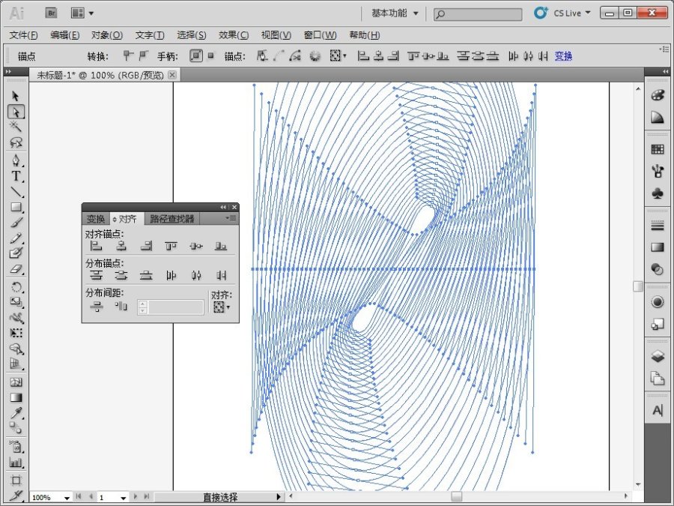This screenshot has width=674, height=506.
Task: Select the Direct Selection tool
Action: 16,112
